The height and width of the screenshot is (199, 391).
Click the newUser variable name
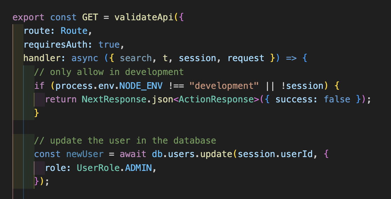pos(85,154)
